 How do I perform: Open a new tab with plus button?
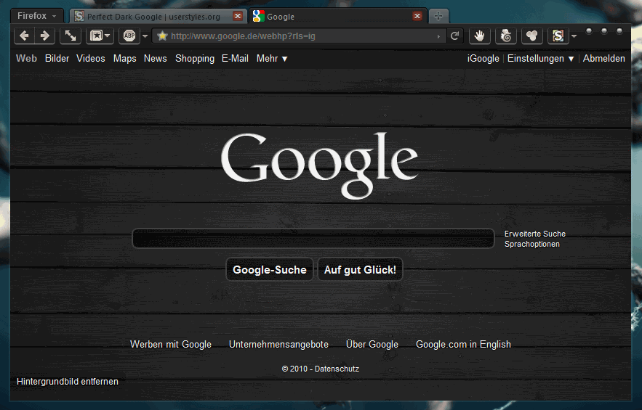pyautogui.click(x=438, y=17)
